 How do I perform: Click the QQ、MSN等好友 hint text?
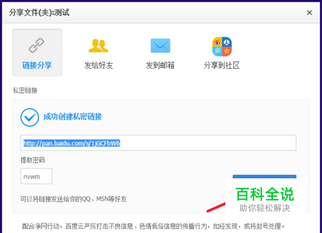(x=73, y=199)
